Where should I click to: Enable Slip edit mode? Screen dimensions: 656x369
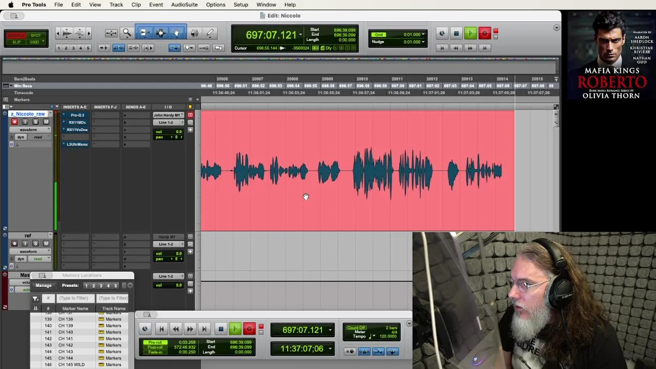[16, 42]
